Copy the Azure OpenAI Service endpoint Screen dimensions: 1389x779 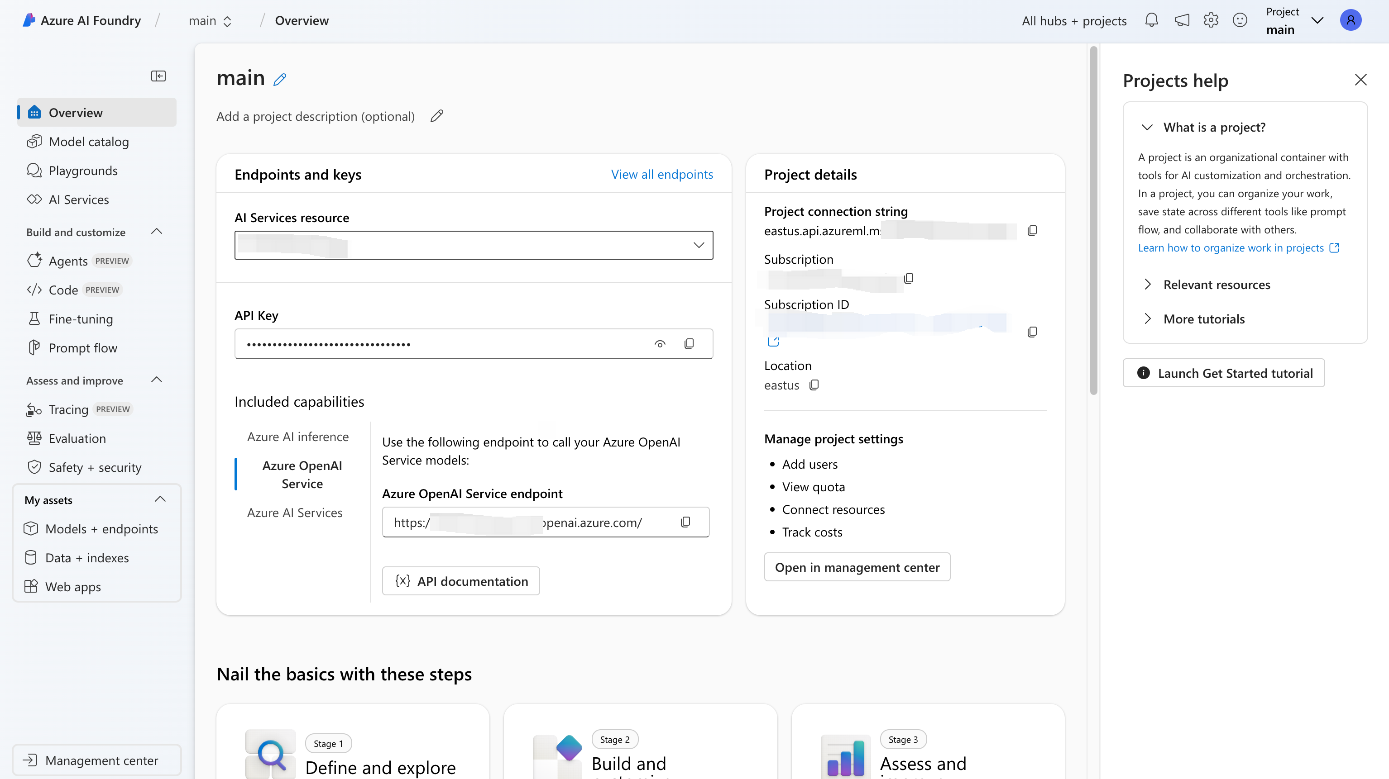pyautogui.click(x=685, y=522)
